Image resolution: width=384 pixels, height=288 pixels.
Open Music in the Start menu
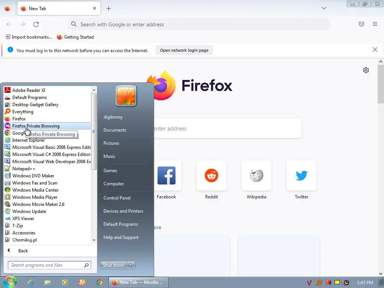pos(109,156)
